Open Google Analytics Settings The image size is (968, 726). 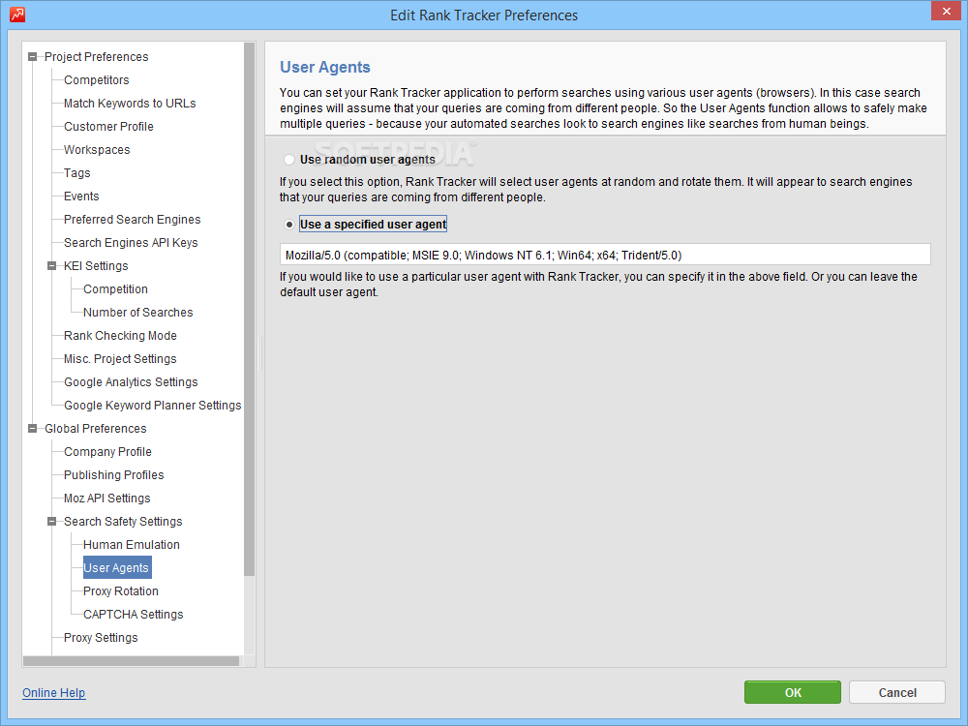pyautogui.click(x=131, y=382)
